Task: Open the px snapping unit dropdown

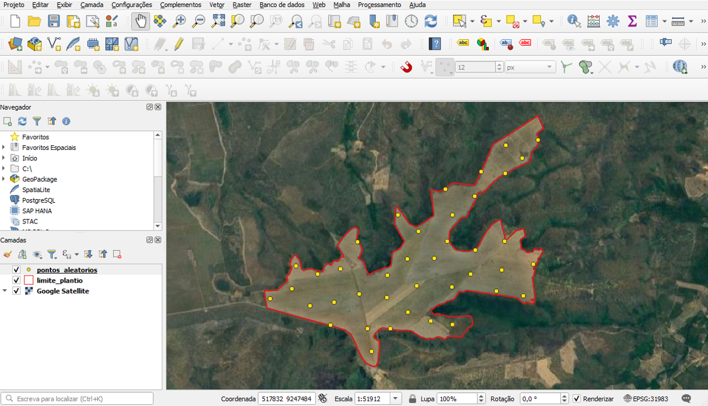Action: [x=549, y=68]
